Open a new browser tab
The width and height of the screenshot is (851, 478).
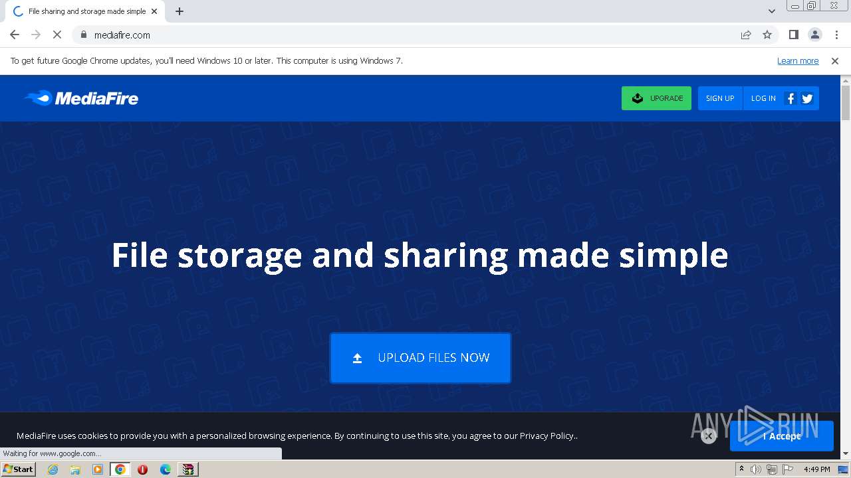click(180, 11)
